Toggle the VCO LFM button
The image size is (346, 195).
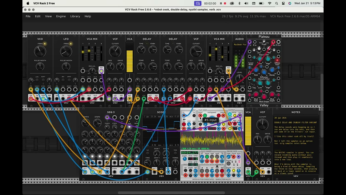click(37, 80)
